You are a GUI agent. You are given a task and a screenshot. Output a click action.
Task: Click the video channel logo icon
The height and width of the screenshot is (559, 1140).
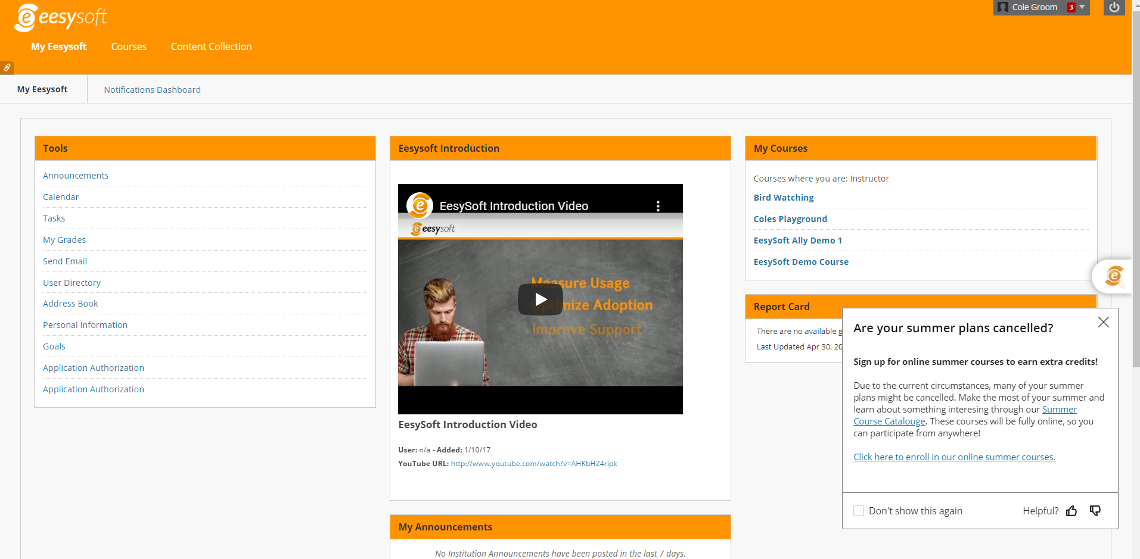point(420,206)
